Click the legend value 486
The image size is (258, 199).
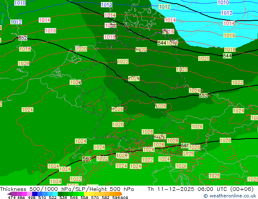pyautogui.click(x=21, y=197)
